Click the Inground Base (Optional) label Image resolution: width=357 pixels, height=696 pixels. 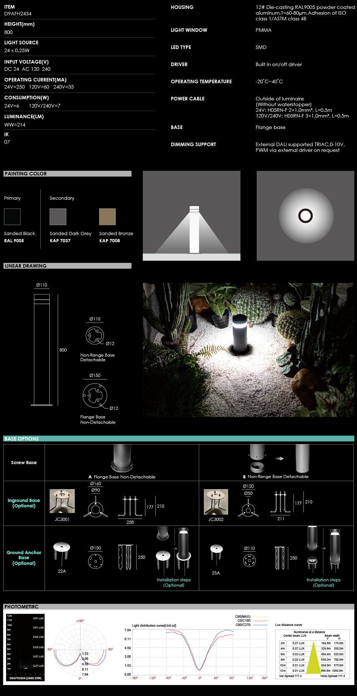(x=24, y=503)
